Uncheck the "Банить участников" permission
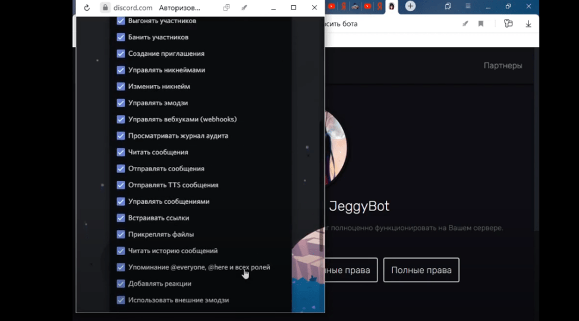This screenshot has width=579, height=321. point(121,37)
